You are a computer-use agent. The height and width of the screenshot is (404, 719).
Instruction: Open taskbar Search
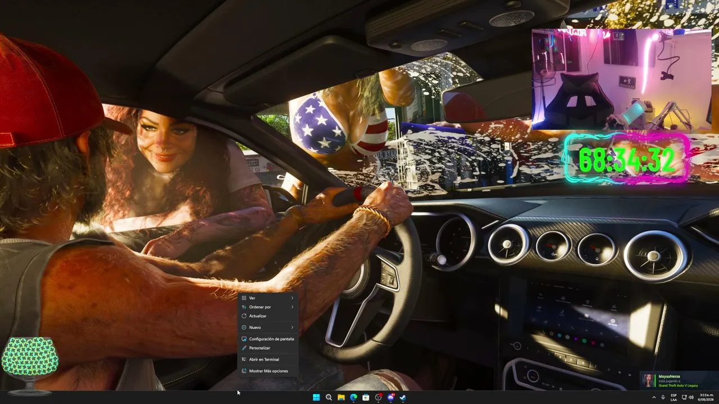coord(329,397)
